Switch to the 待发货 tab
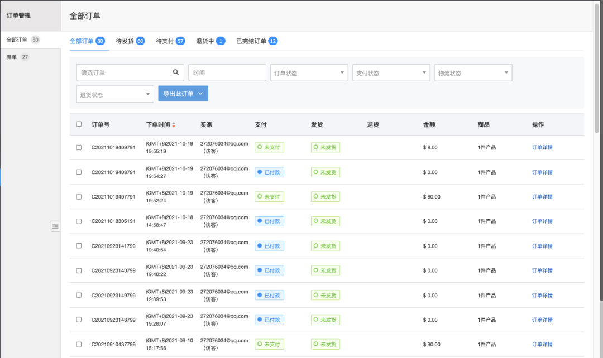The width and height of the screenshot is (603, 358). [130, 41]
